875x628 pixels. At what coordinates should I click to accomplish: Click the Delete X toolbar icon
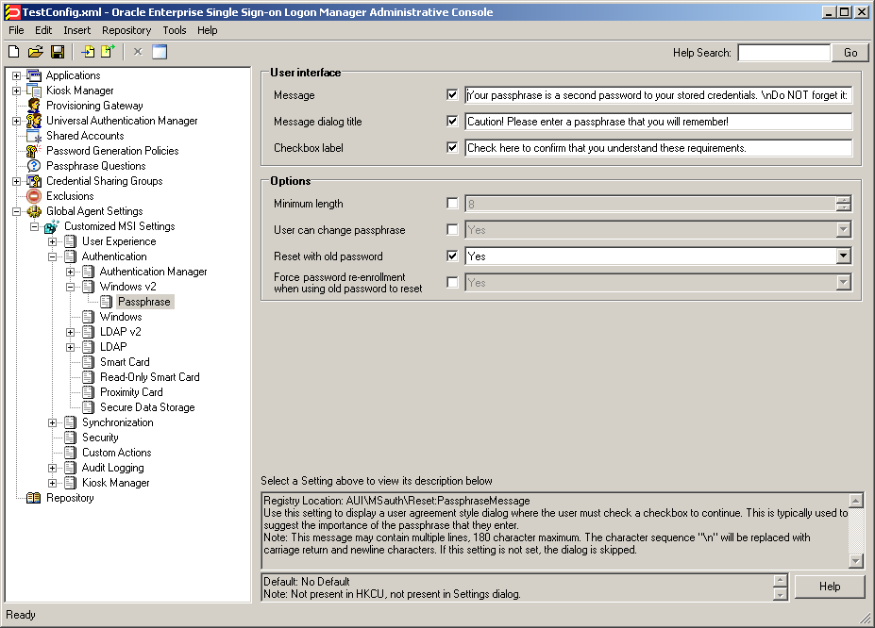(138, 52)
